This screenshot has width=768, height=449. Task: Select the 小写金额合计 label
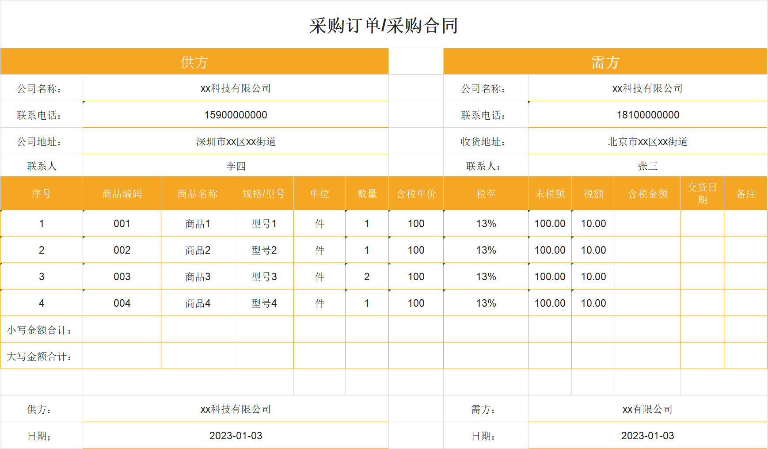point(39,330)
